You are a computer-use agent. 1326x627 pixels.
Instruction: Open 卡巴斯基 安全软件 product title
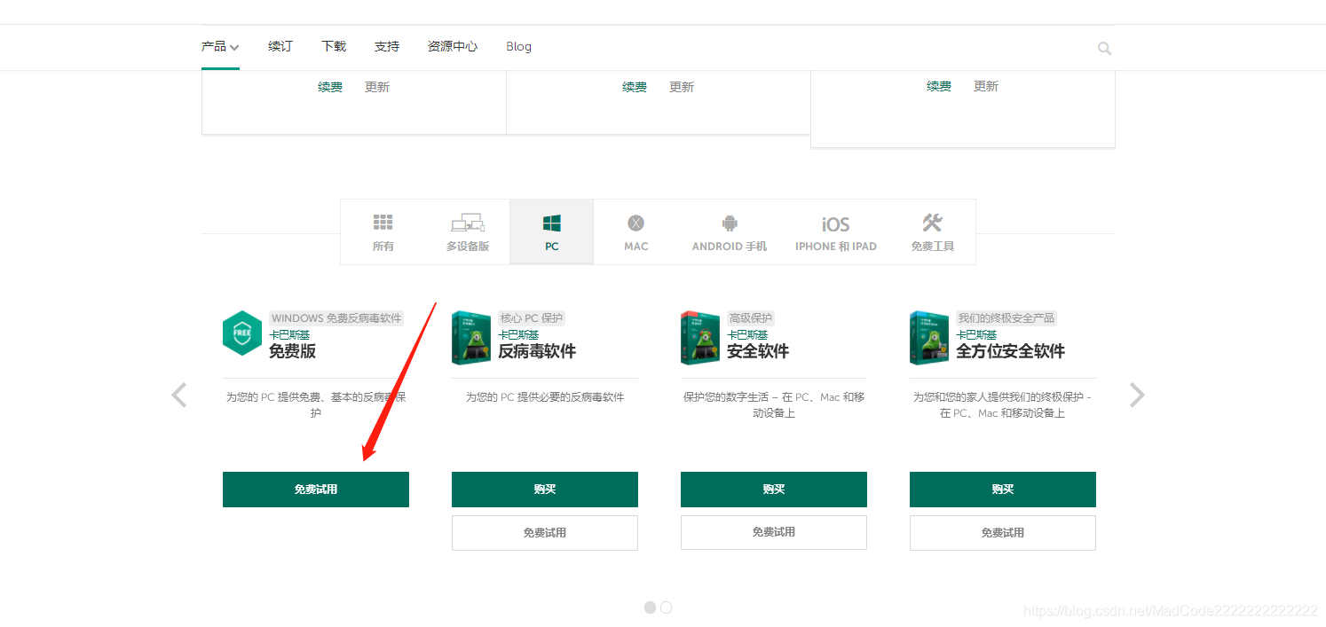(758, 344)
